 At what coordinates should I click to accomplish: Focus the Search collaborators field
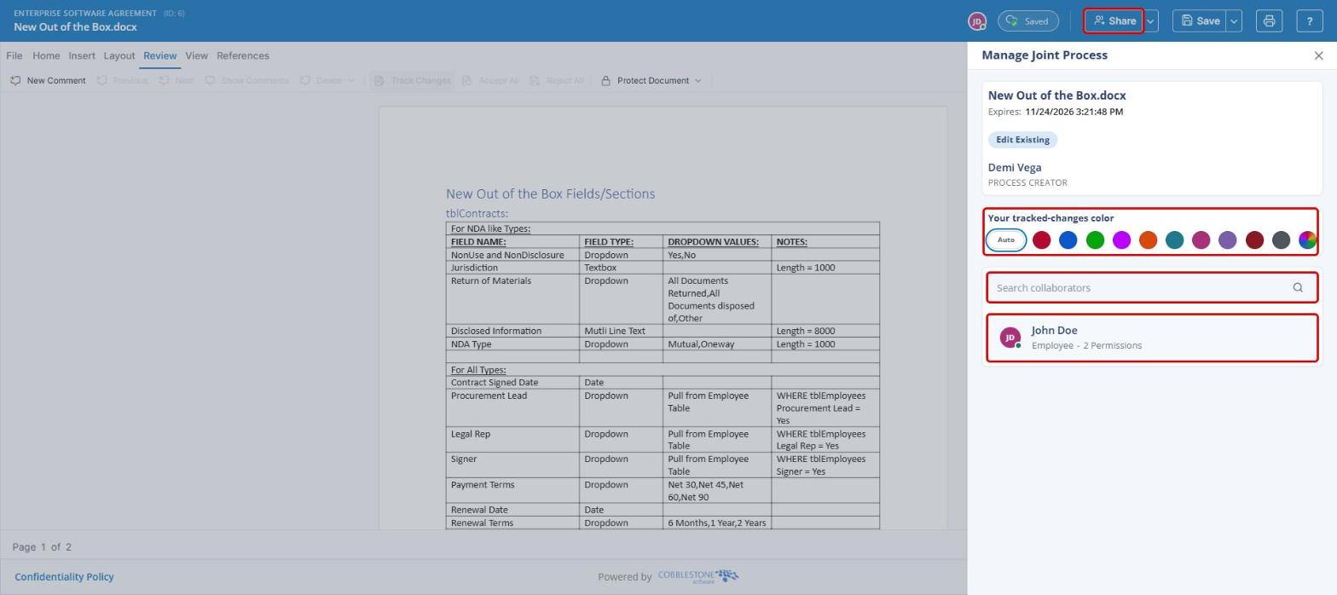click(1152, 287)
